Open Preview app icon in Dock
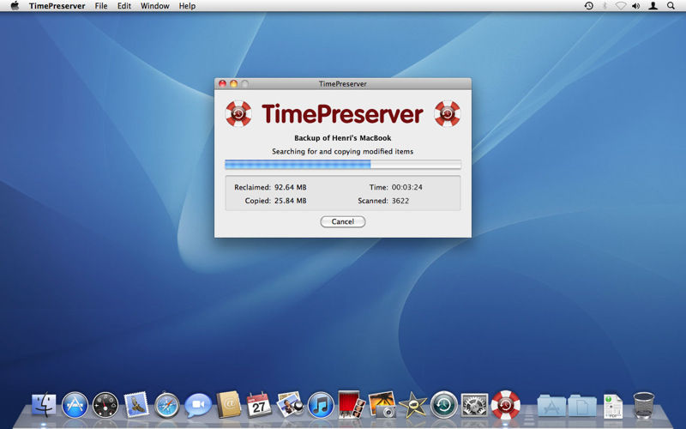This screenshot has width=686, height=429. [290, 404]
